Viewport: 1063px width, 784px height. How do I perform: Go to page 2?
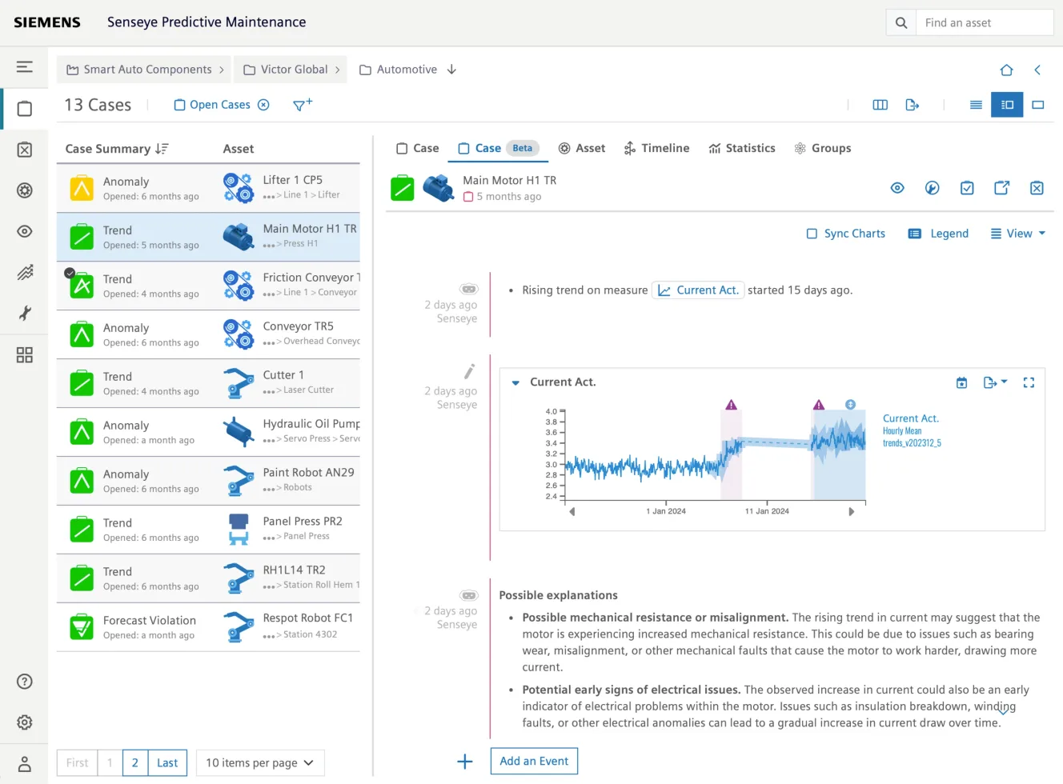(x=134, y=763)
